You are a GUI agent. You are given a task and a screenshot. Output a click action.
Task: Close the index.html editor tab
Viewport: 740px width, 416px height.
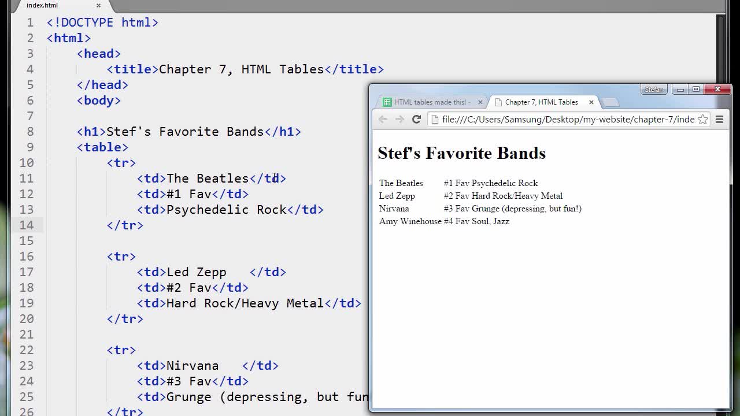pyautogui.click(x=98, y=5)
